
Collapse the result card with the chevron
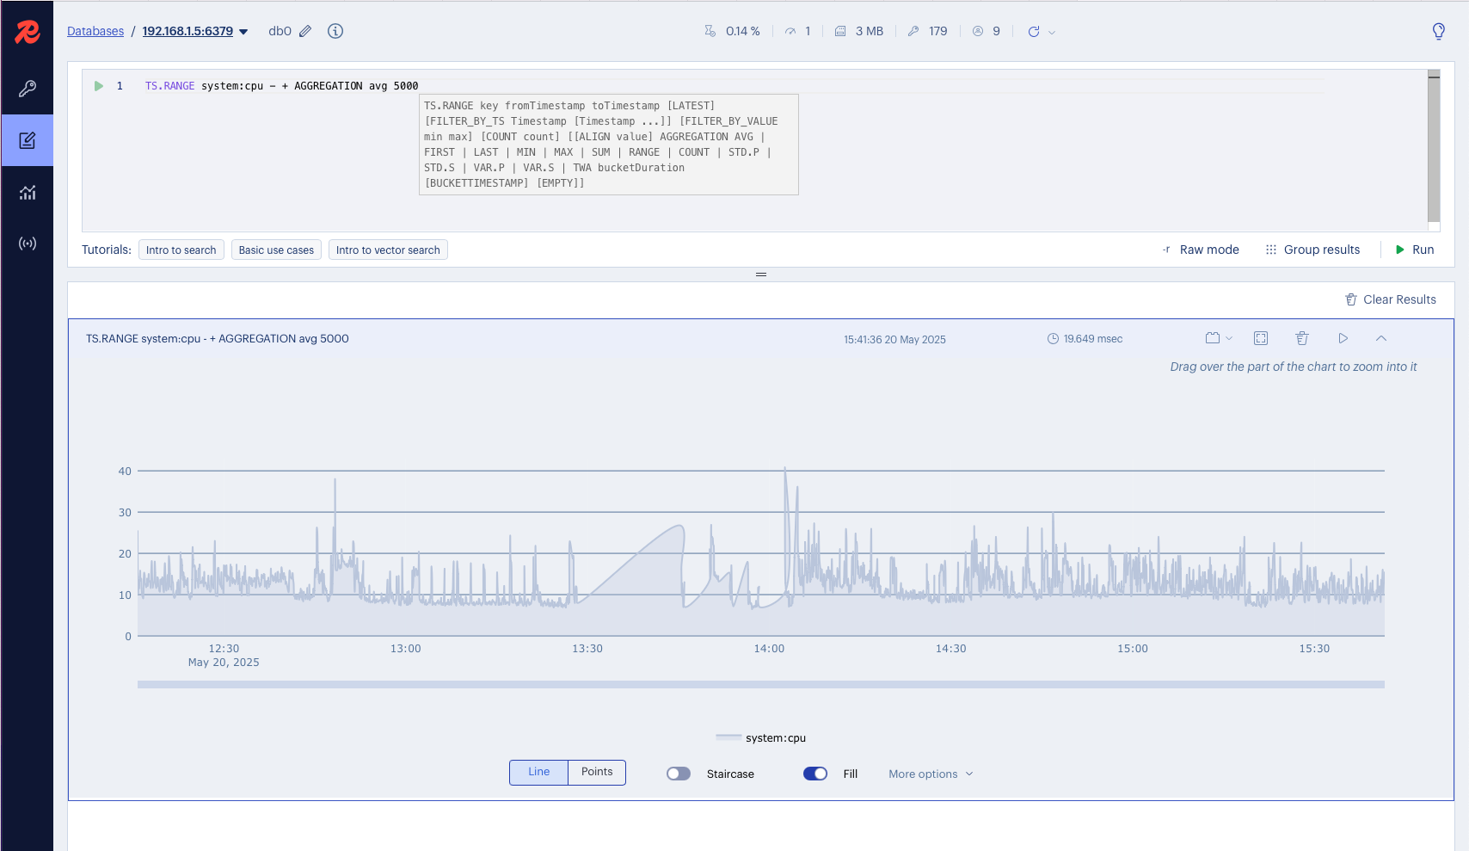(x=1381, y=338)
